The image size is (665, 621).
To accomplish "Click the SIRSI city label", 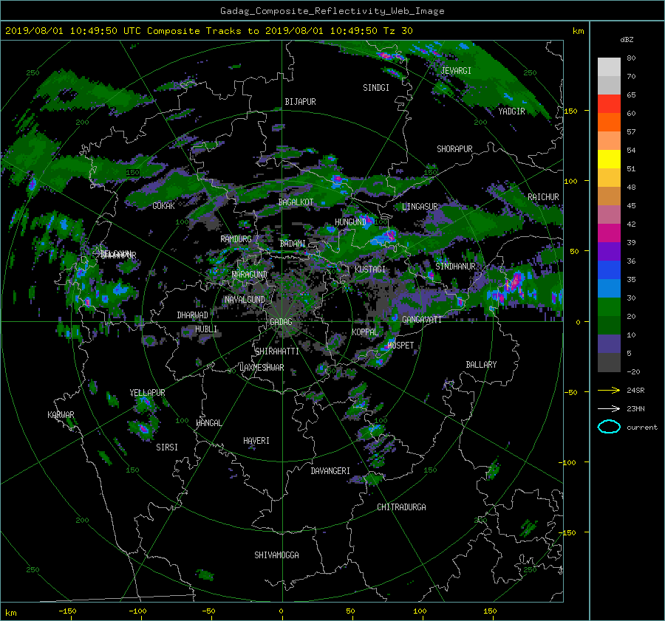I will [167, 447].
